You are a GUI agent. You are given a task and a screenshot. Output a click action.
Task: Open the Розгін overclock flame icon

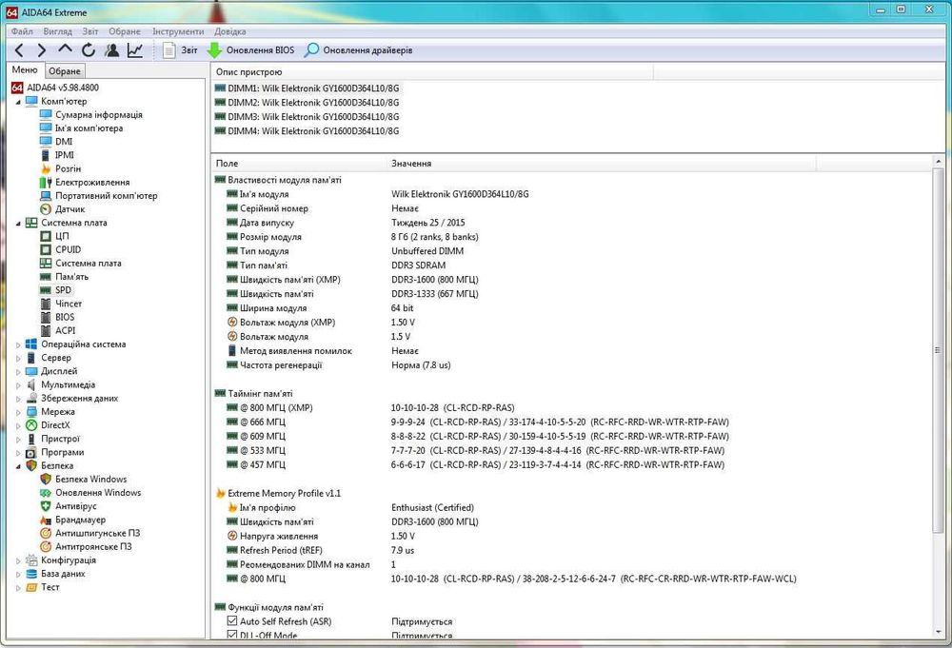[x=46, y=168]
